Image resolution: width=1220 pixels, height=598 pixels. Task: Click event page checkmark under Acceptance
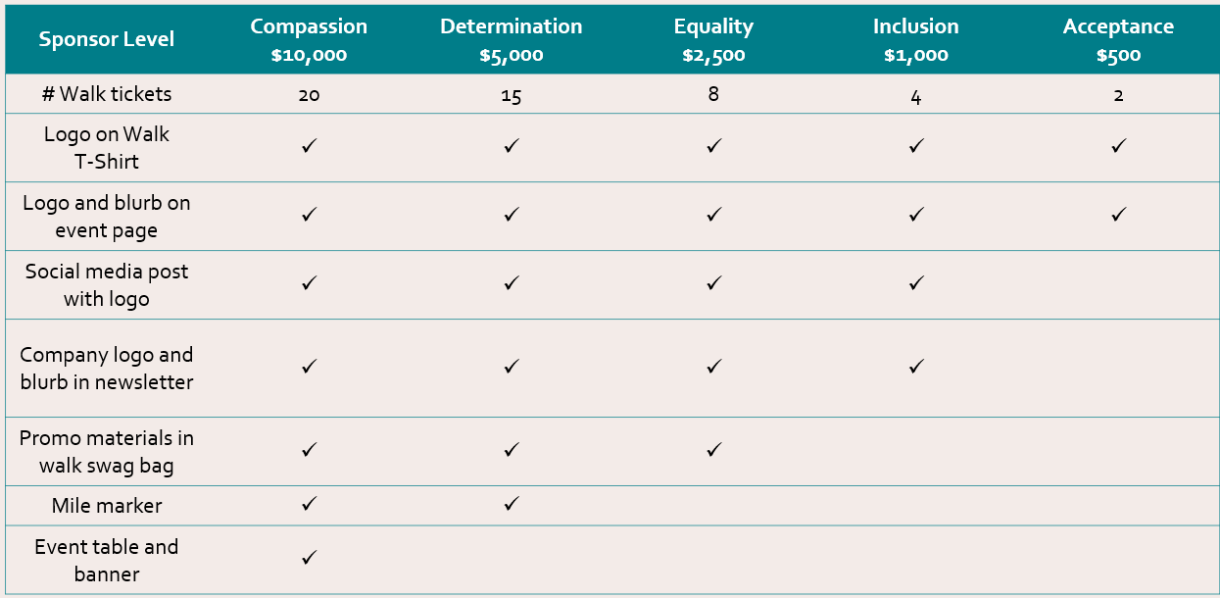pos(1118,214)
